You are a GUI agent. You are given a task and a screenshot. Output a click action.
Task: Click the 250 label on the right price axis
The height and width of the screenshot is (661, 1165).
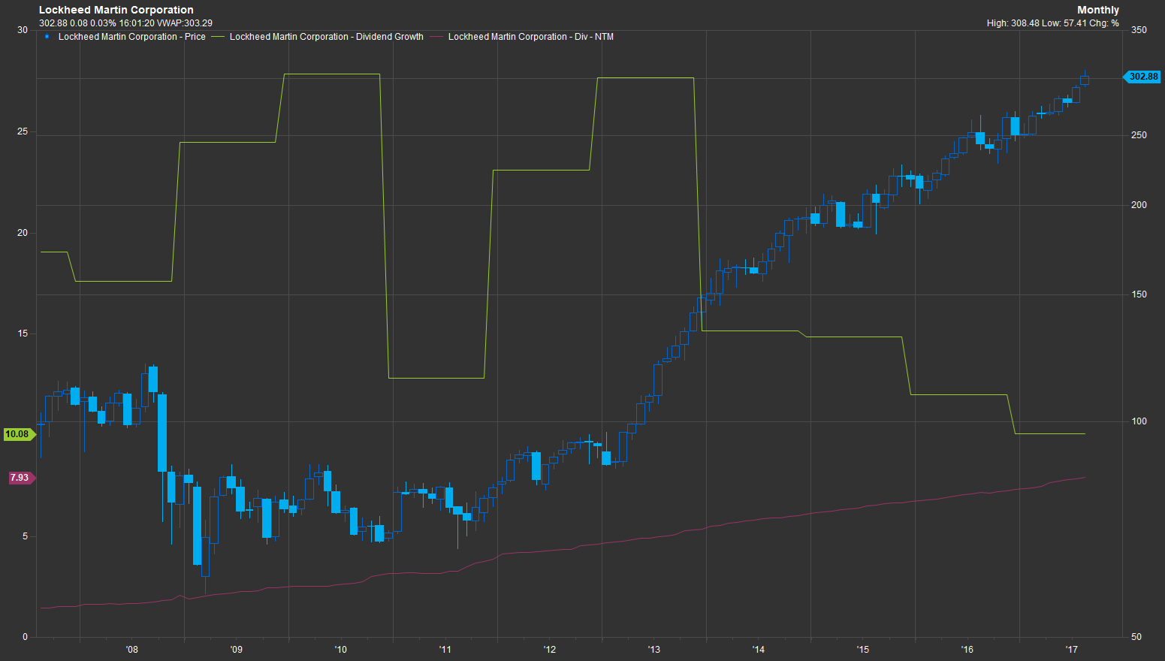[1139, 135]
